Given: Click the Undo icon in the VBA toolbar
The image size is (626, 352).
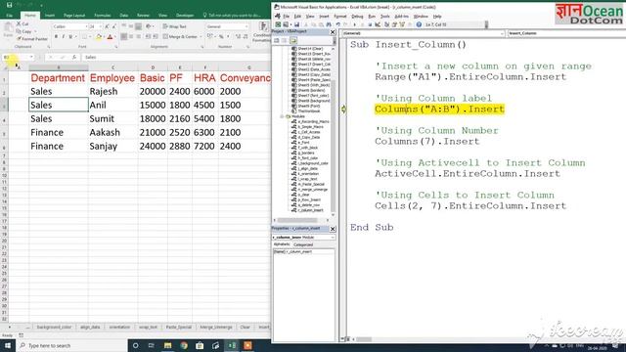Looking at the screenshot, I should coord(337,24).
